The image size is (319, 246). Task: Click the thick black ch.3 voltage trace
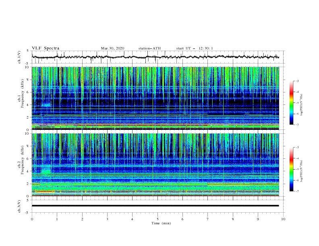[155, 206]
